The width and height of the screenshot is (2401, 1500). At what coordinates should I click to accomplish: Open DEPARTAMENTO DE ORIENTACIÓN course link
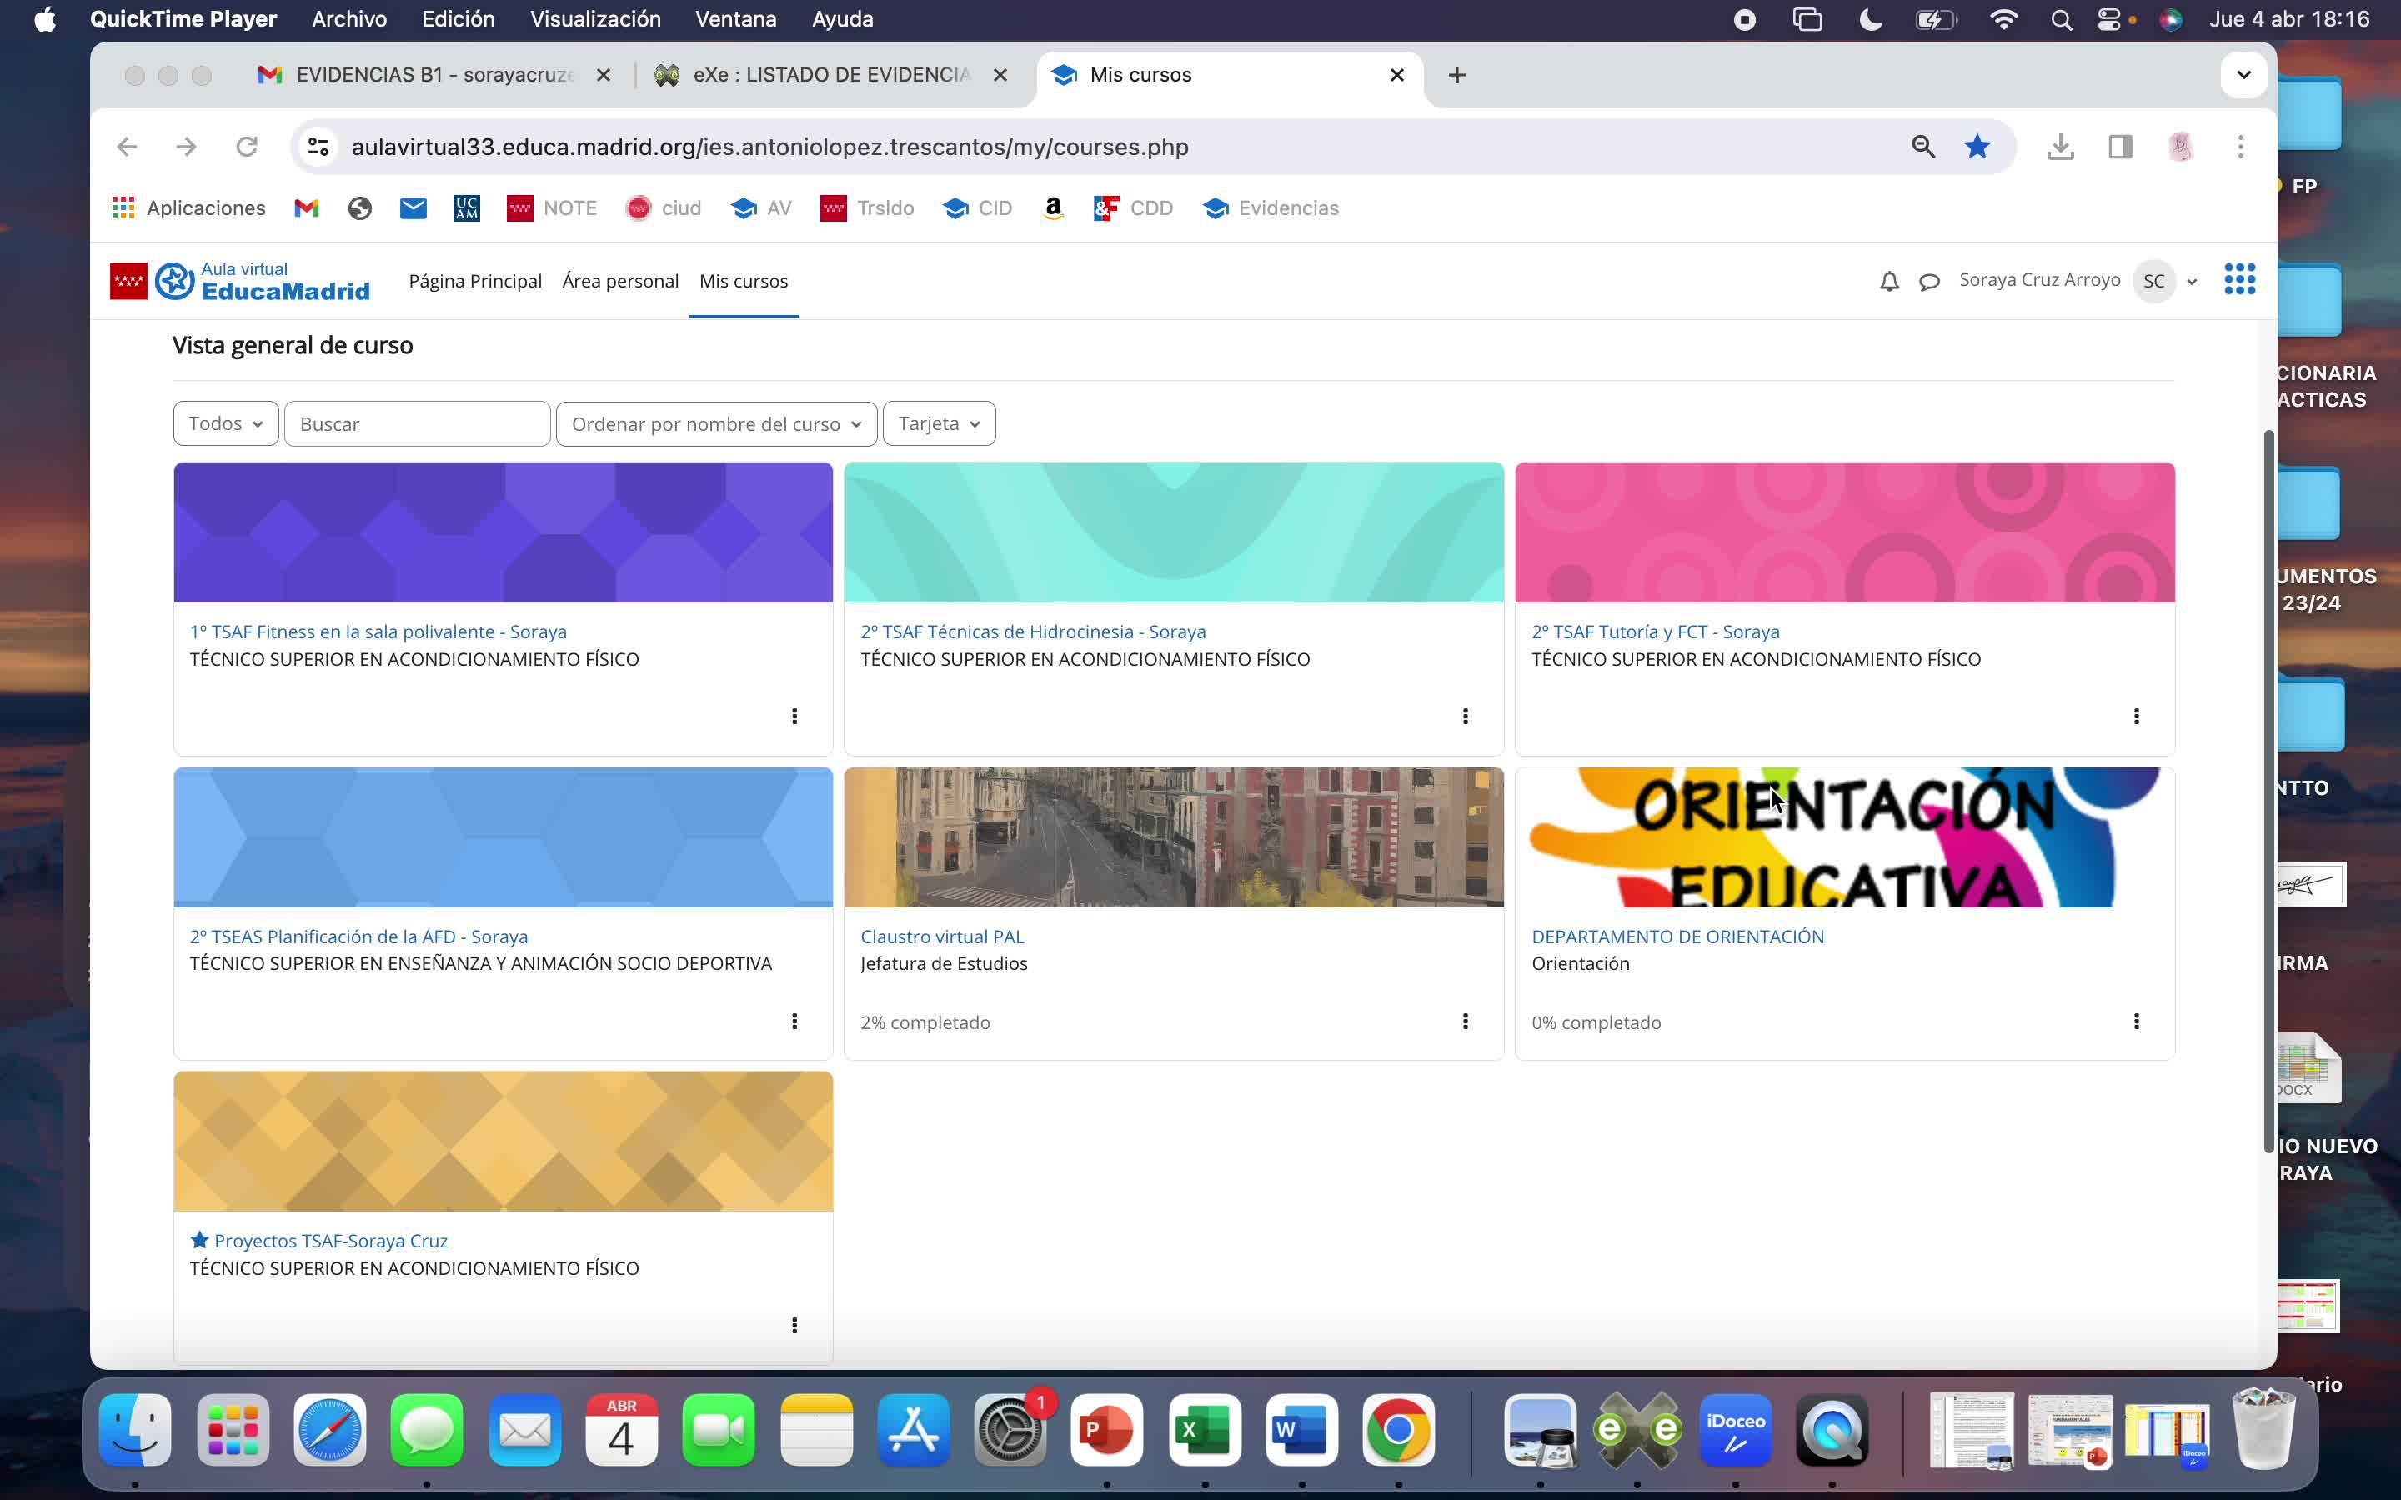(1677, 937)
